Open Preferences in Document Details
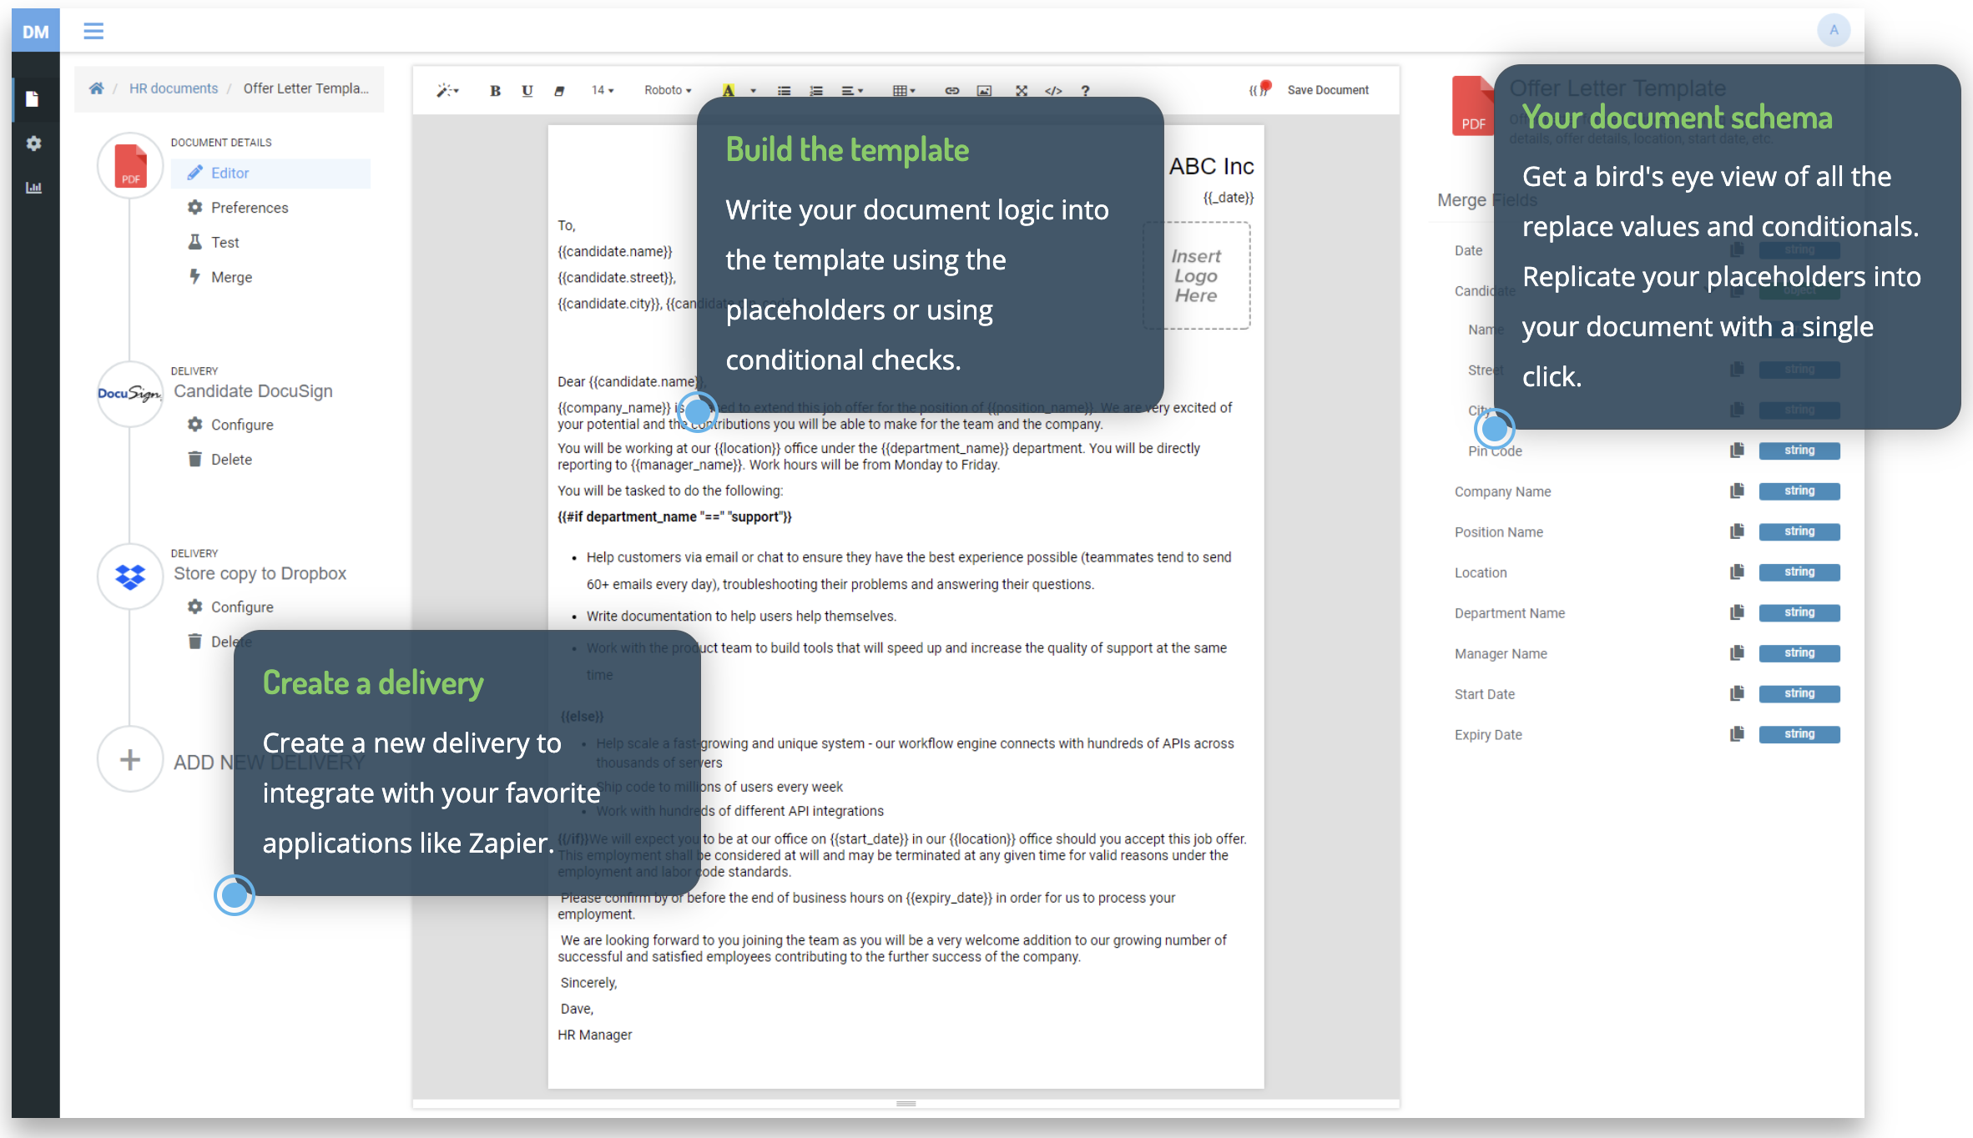 click(249, 207)
